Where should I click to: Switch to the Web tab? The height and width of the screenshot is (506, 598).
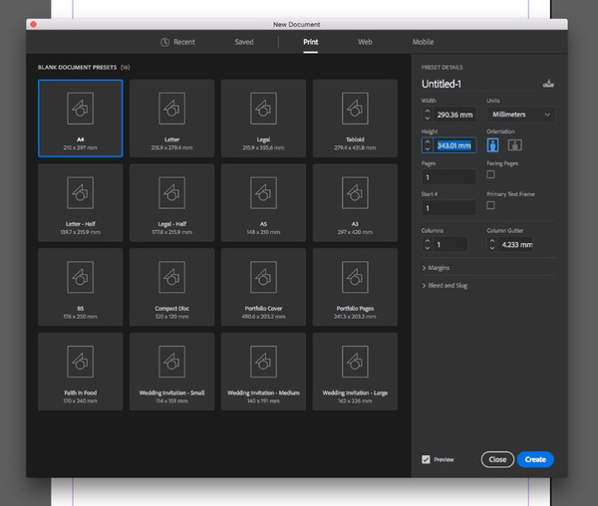click(x=365, y=42)
